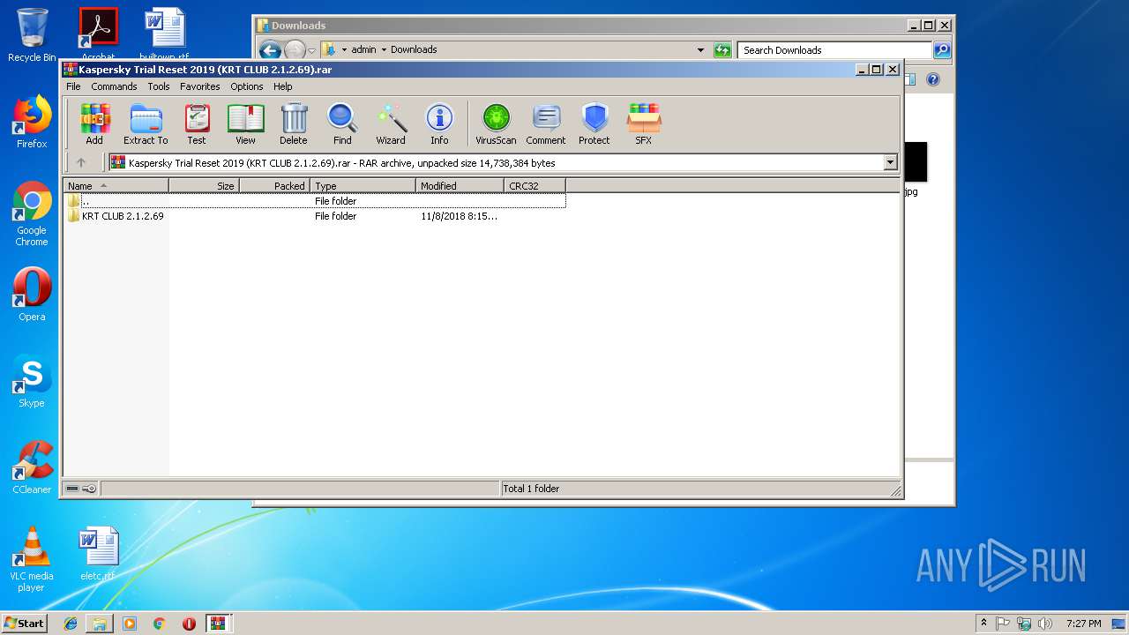Open the Help menu
The image size is (1129, 635).
283,86
